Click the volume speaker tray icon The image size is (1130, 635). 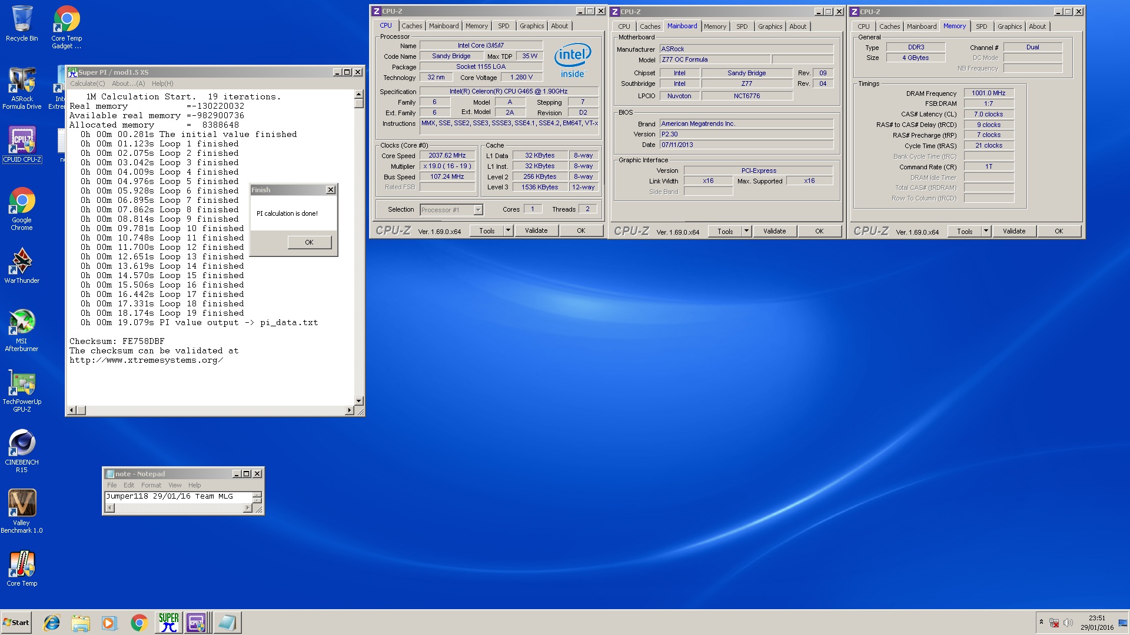click(x=1068, y=623)
